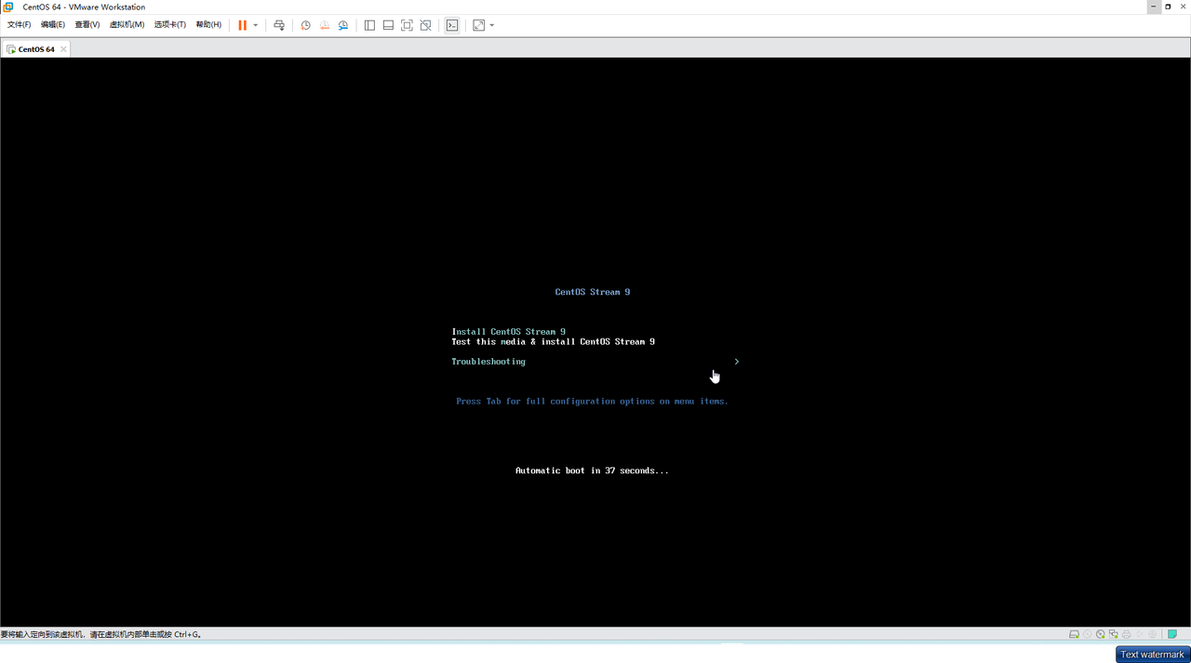Restore down the VMware Workstation window
Image resolution: width=1191 pixels, height=663 pixels.
tap(1168, 7)
